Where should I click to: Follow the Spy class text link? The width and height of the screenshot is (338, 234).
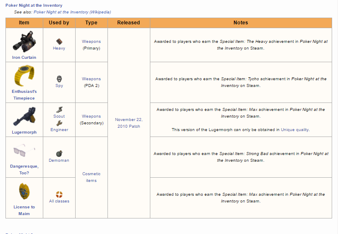[59, 86]
